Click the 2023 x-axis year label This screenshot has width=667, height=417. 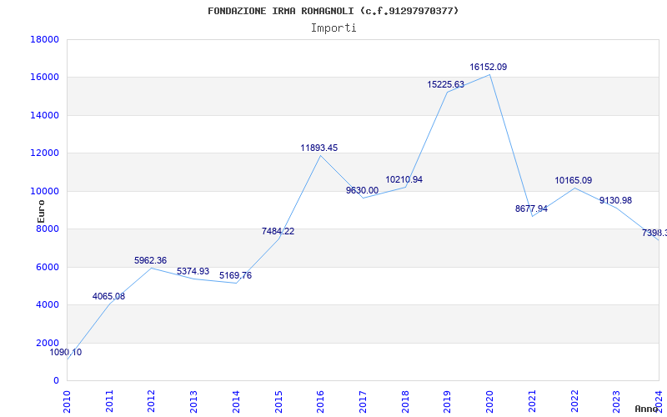616,401
